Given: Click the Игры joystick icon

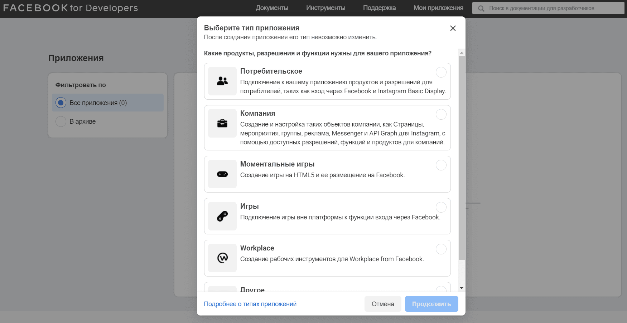Looking at the screenshot, I should (x=222, y=216).
